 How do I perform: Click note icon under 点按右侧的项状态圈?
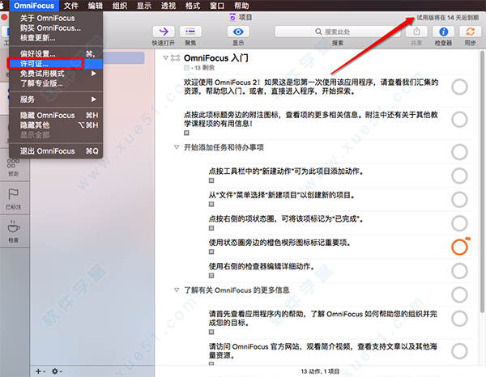211,228
